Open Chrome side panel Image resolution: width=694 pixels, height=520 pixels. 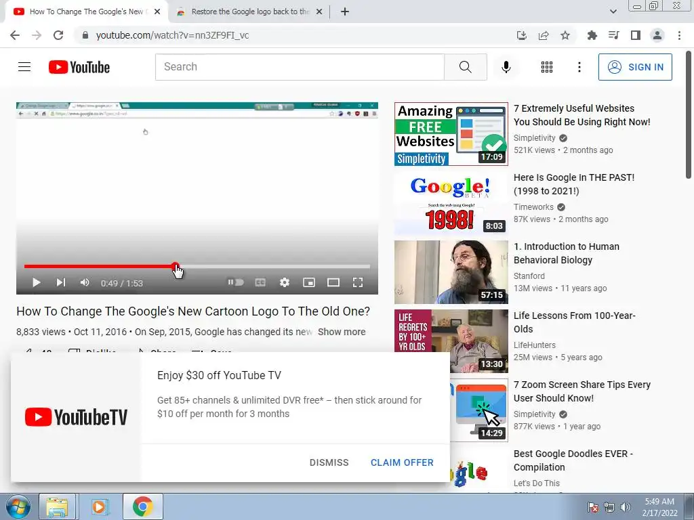coord(636,35)
